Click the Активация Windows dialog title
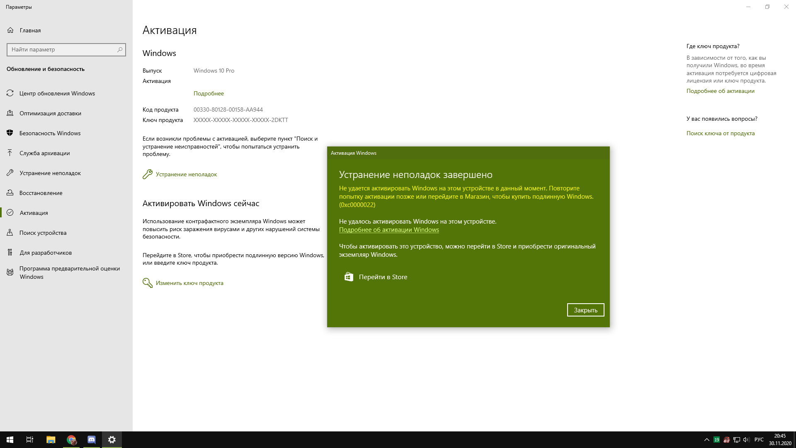 pos(354,153)
